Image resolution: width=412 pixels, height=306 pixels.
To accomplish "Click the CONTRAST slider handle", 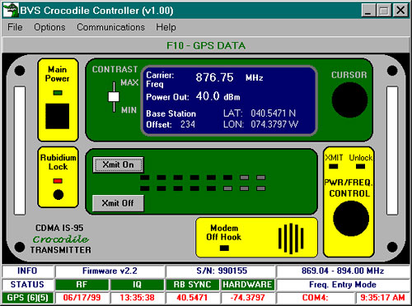I will coord(114,97).
